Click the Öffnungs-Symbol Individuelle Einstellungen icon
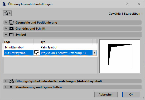This screenshot has width=145, height=100. tap(11, 81)
